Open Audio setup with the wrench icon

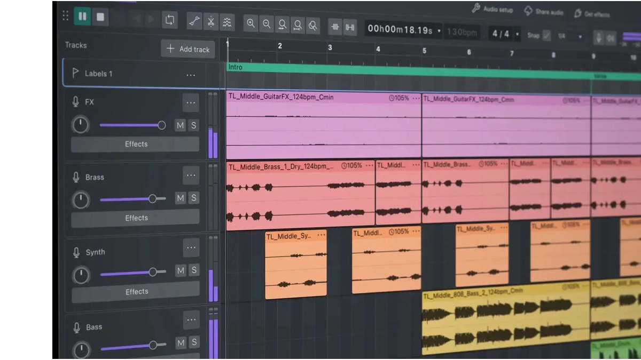pos(492,9)
